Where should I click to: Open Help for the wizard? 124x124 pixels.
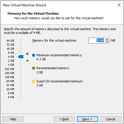tap(13, 119)
